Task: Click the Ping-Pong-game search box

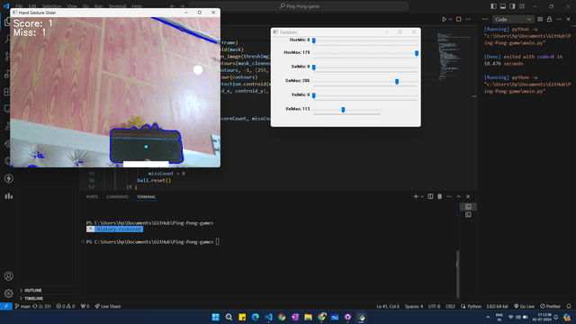Action: click(x=299, y=6)
